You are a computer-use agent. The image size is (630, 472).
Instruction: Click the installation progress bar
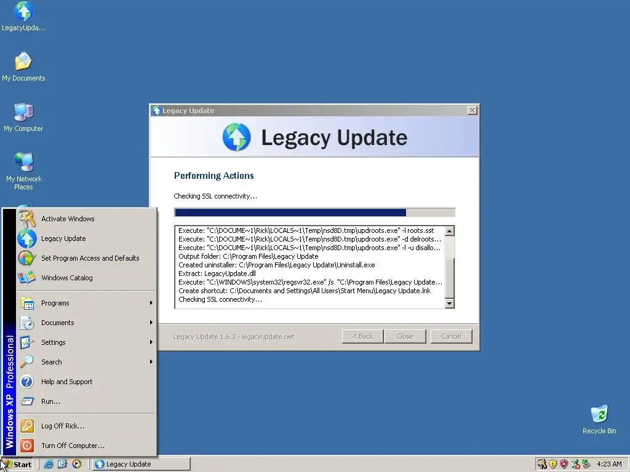(314, 212)
